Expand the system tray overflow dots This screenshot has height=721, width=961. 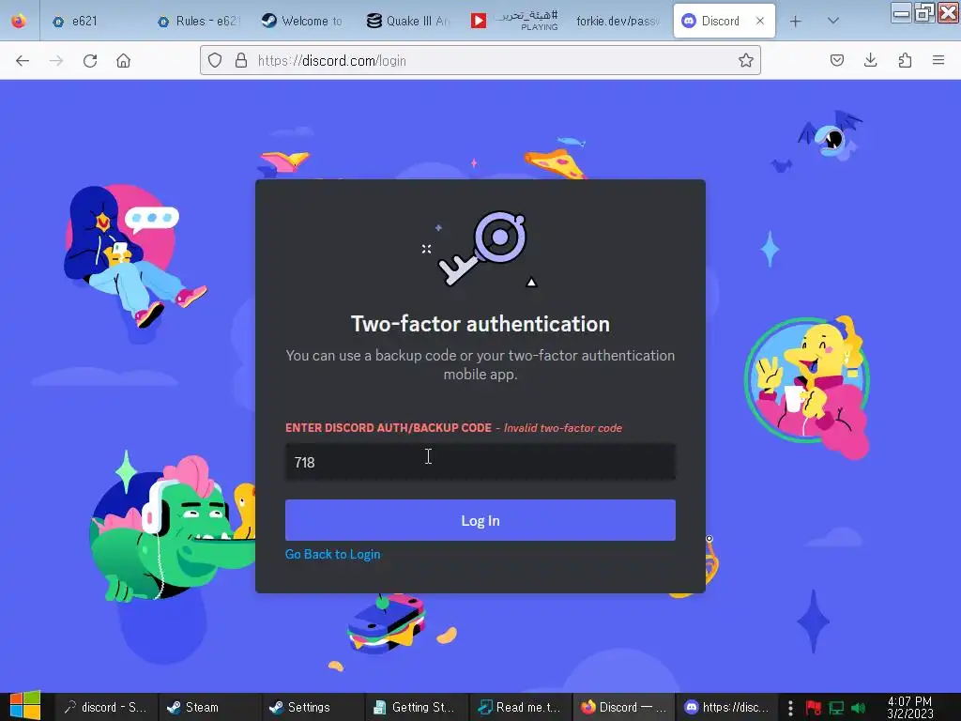pyautogui.click(x=790, y=708)
